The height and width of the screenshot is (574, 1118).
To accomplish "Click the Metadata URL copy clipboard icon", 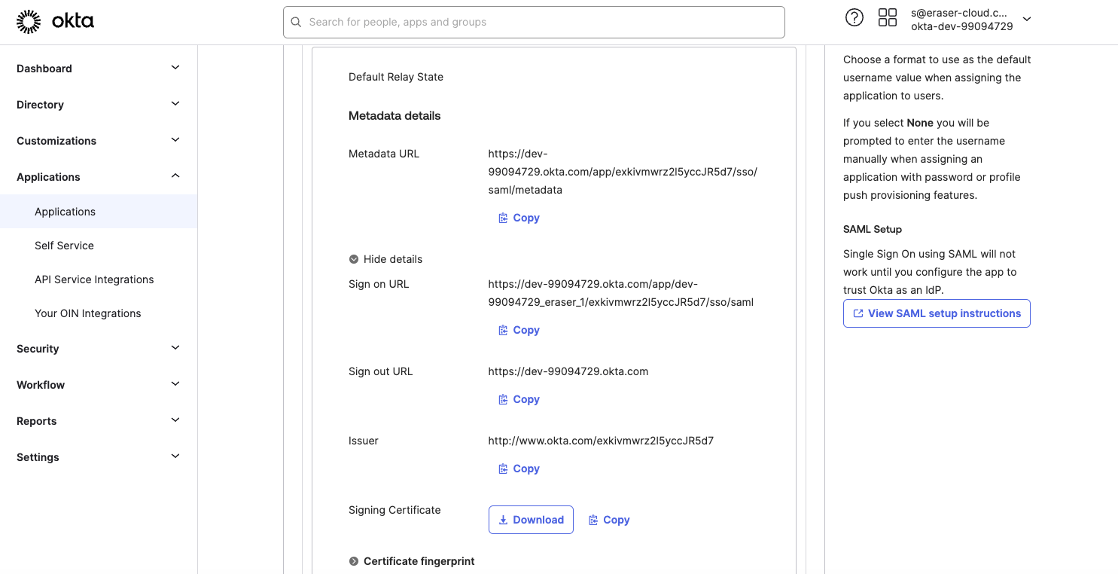I will click(x=503, y=218).
